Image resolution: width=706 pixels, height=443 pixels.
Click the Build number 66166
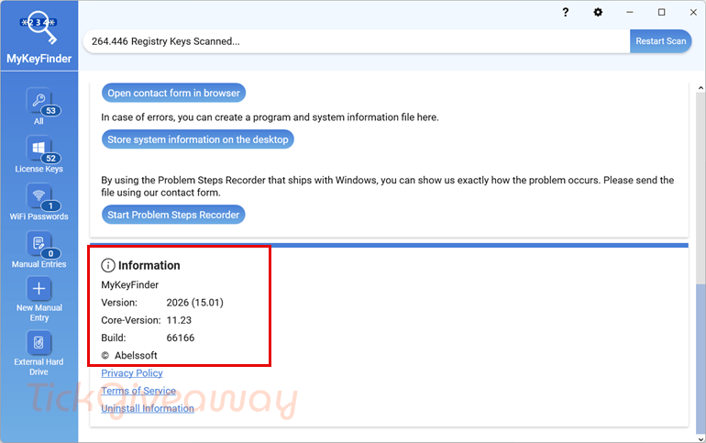[181, 338]
